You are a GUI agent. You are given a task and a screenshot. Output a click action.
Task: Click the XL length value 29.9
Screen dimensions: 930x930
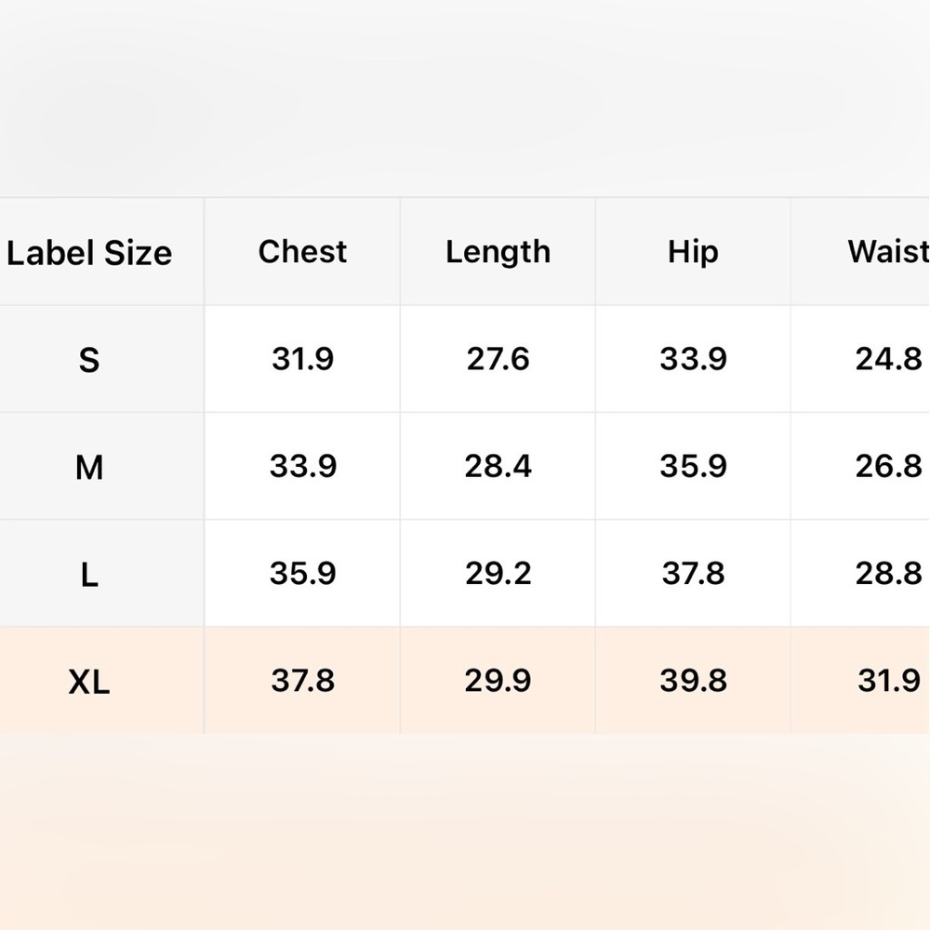pyautogui.click(x=498, y=681)
